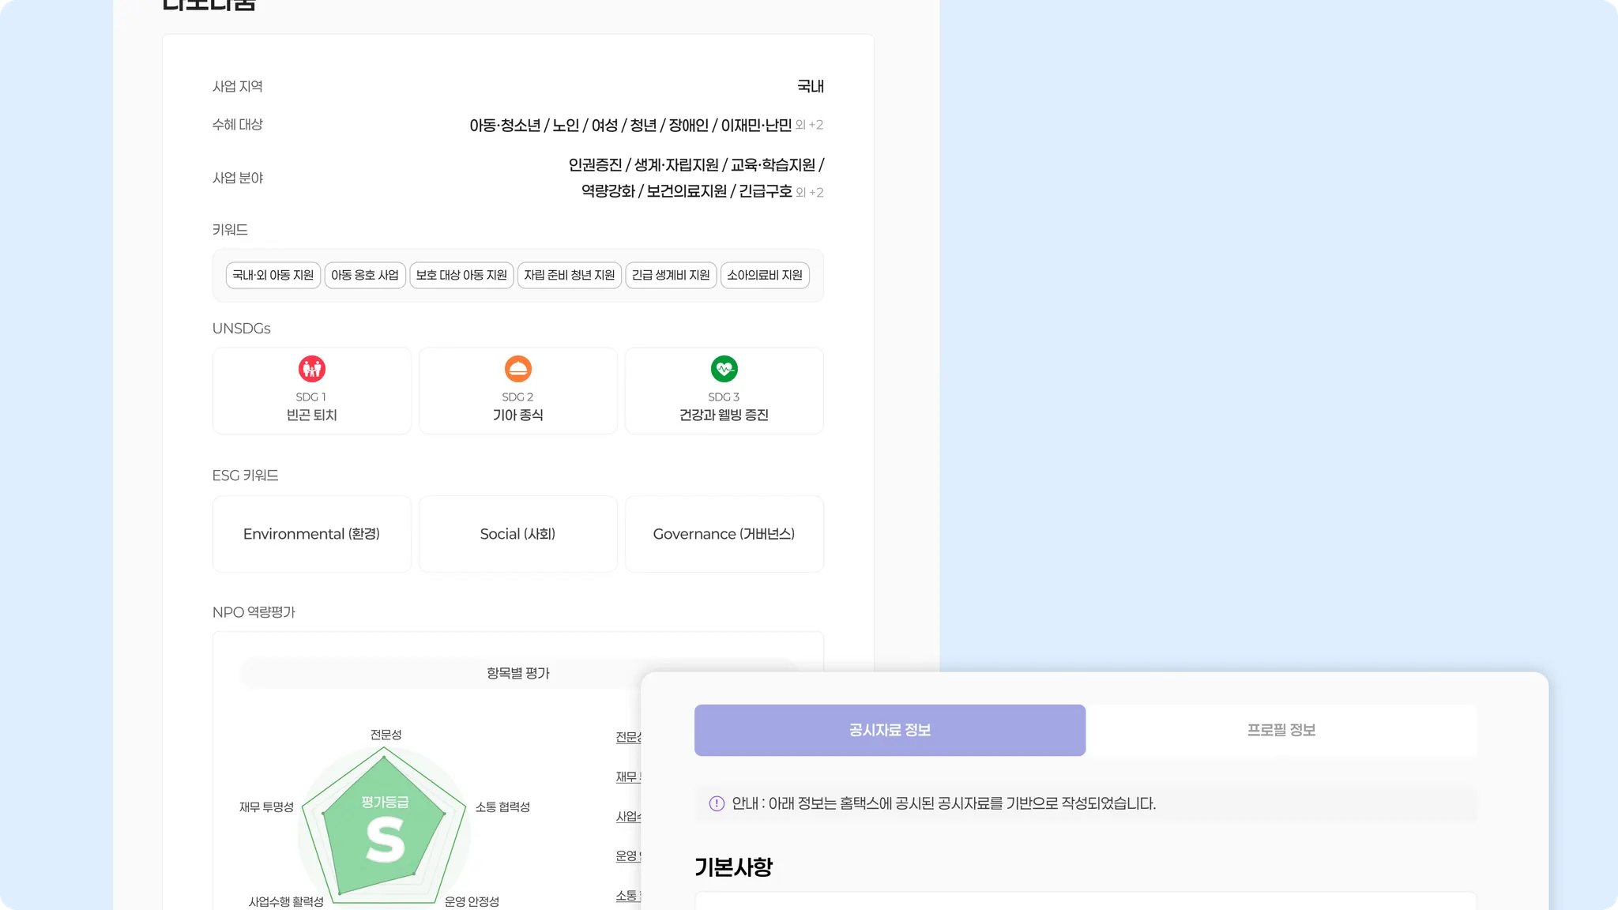
Task: Expand the 외 +2 on 사업 분야 row
Action: 810,192
